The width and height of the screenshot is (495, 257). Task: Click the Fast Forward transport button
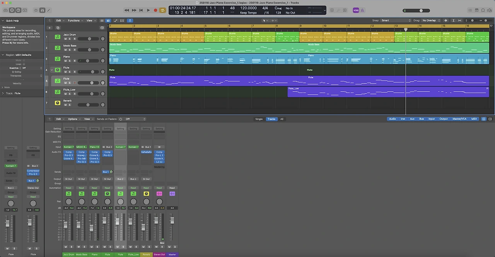click(134, 10)
